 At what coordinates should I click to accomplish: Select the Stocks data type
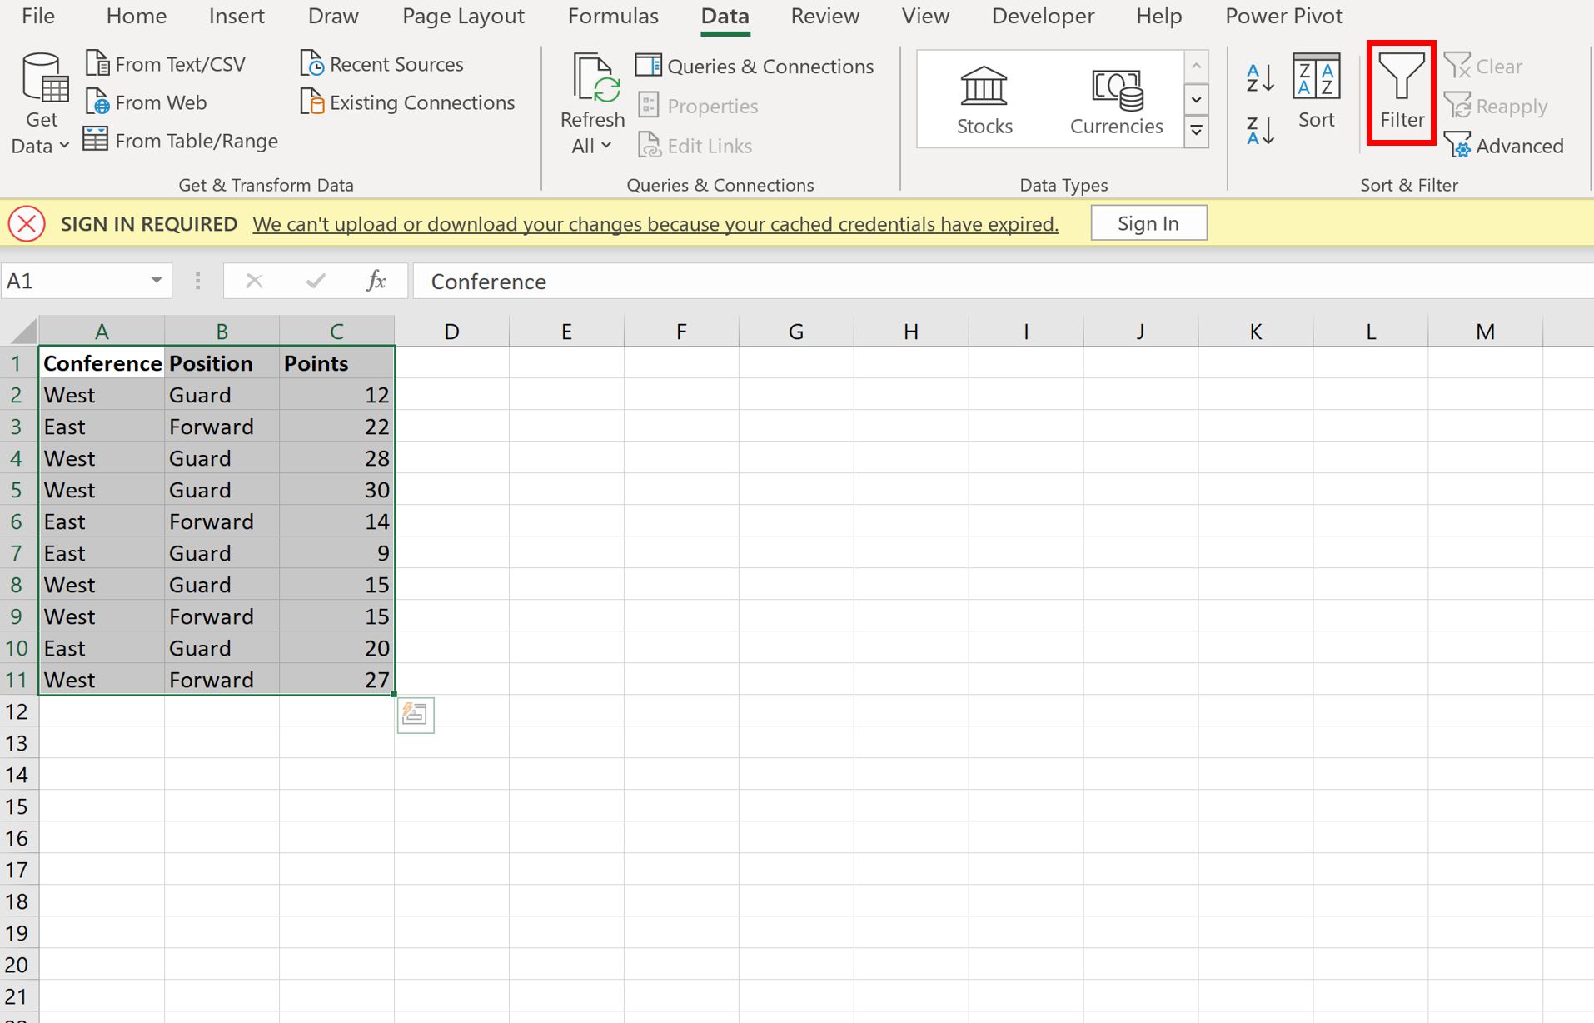coord(984,100)
